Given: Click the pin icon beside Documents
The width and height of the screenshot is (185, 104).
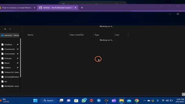Looking at the screenshot, I should (17, 54).
